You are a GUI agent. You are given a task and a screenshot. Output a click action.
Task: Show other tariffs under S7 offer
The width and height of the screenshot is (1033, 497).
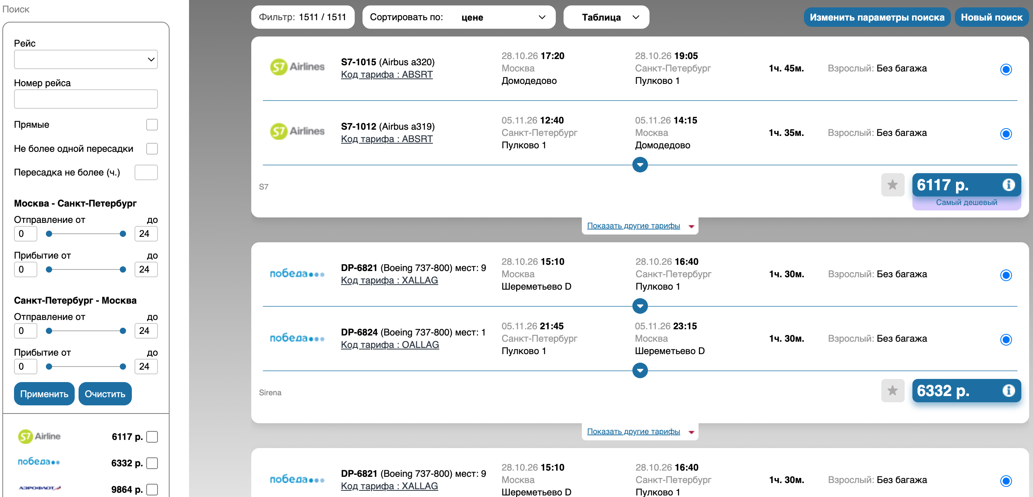click(633, 226)
